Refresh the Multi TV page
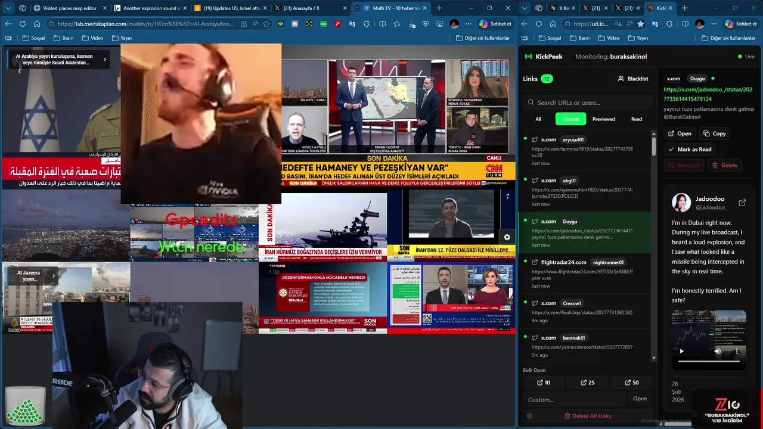This screenshot has height=429, width=763. (x=23, y=24)
